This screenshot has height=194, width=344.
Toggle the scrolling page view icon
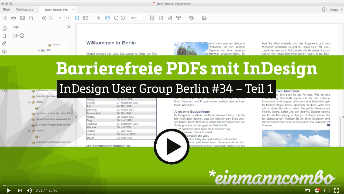(x=77, y=18)
